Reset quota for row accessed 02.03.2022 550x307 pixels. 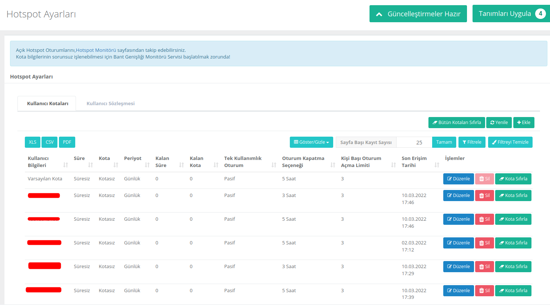coord(513,243)
